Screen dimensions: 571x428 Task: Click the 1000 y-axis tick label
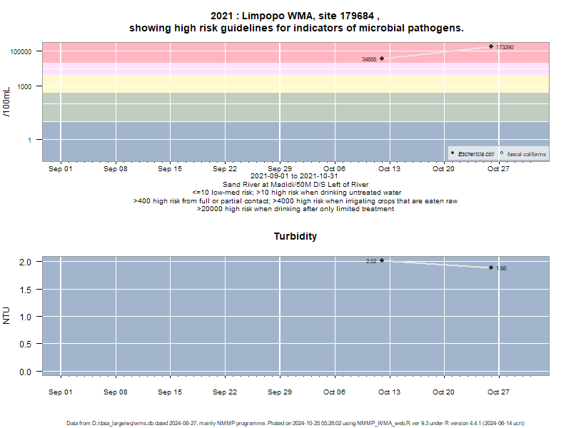[x=24, y=86]
